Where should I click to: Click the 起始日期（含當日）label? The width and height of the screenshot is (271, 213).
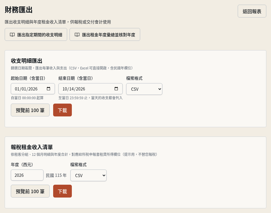(x=28, y=78)
